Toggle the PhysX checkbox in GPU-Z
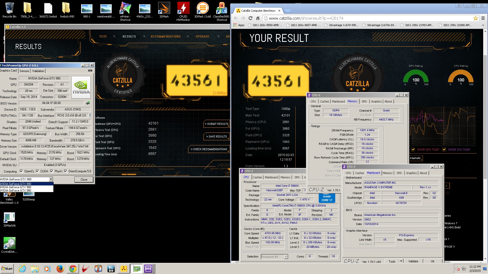This screenshot has height=274, width=488. click(52, 171)
